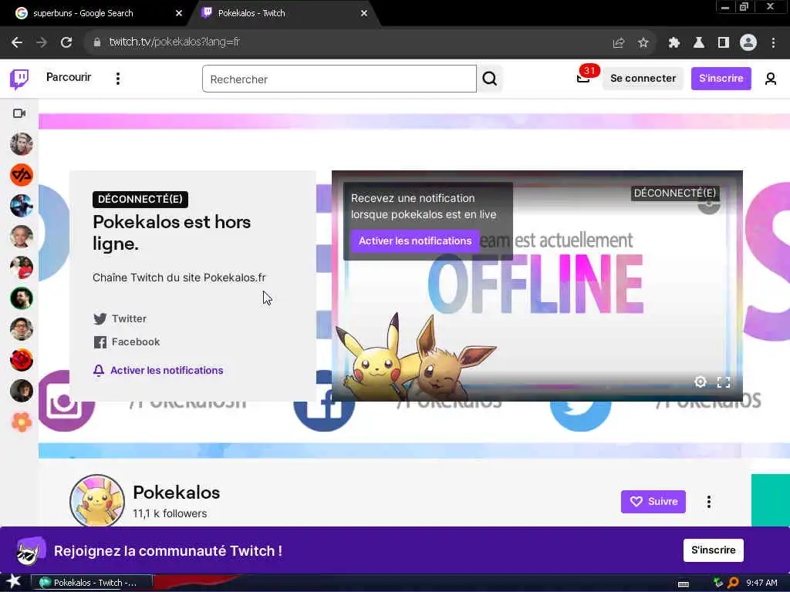Reload the current page
This screenshot has height=592, width=790.
(66, 42)
